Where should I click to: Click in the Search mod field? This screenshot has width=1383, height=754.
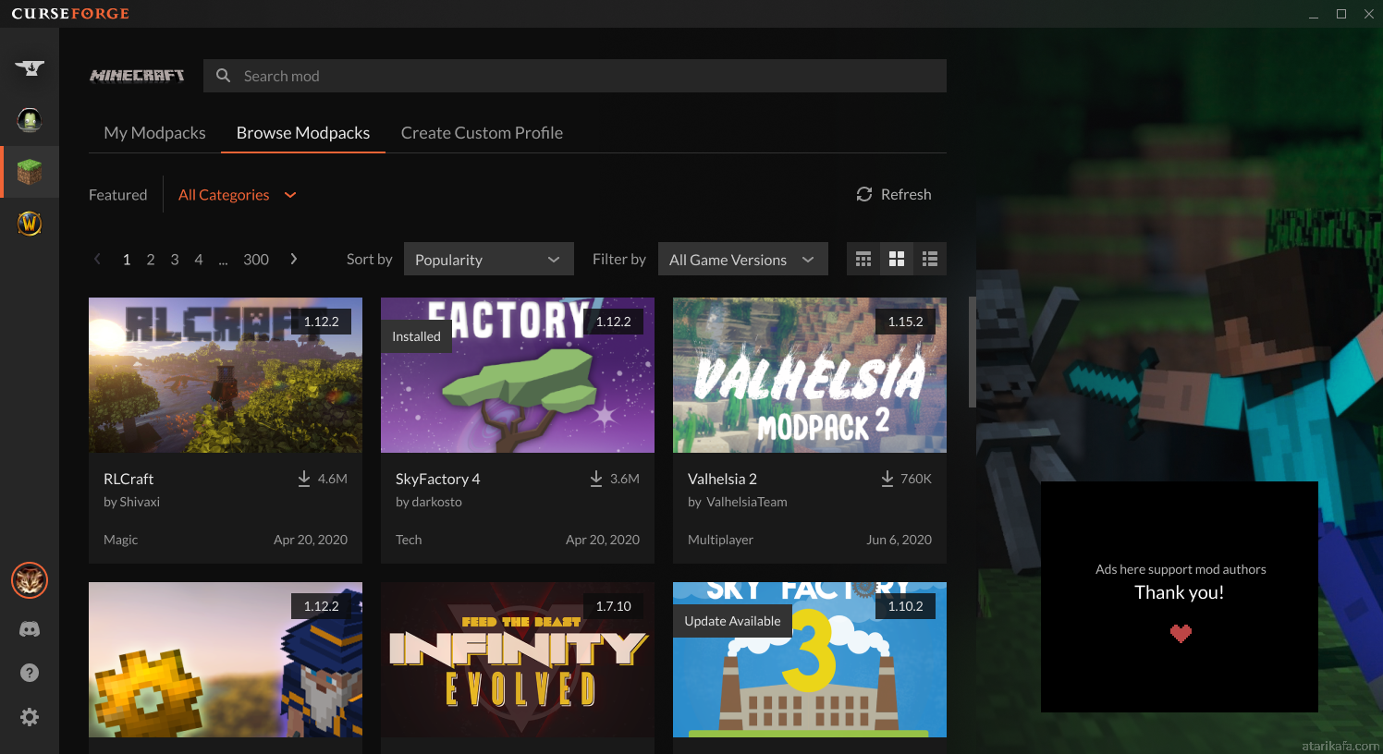pos(575,76)
